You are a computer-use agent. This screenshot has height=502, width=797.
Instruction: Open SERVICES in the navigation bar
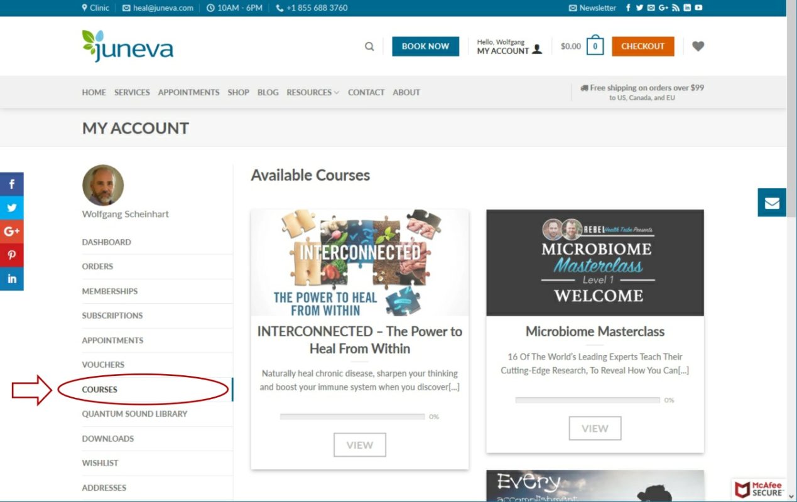(132, 92)
